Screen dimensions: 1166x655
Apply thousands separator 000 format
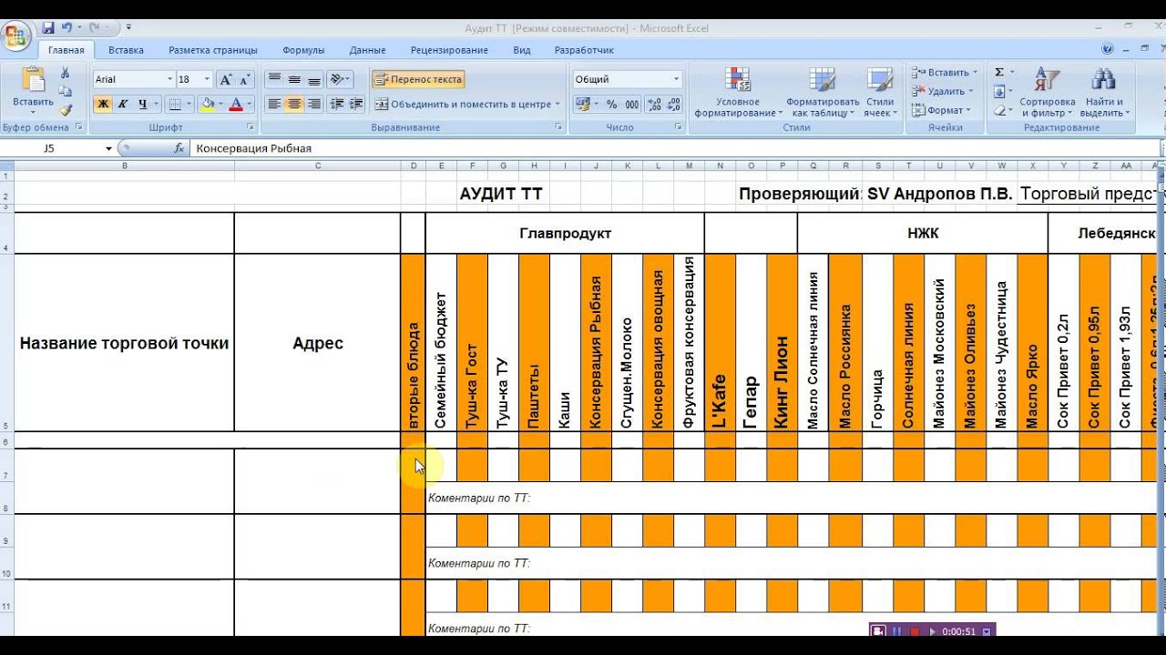tap(631, 104)
